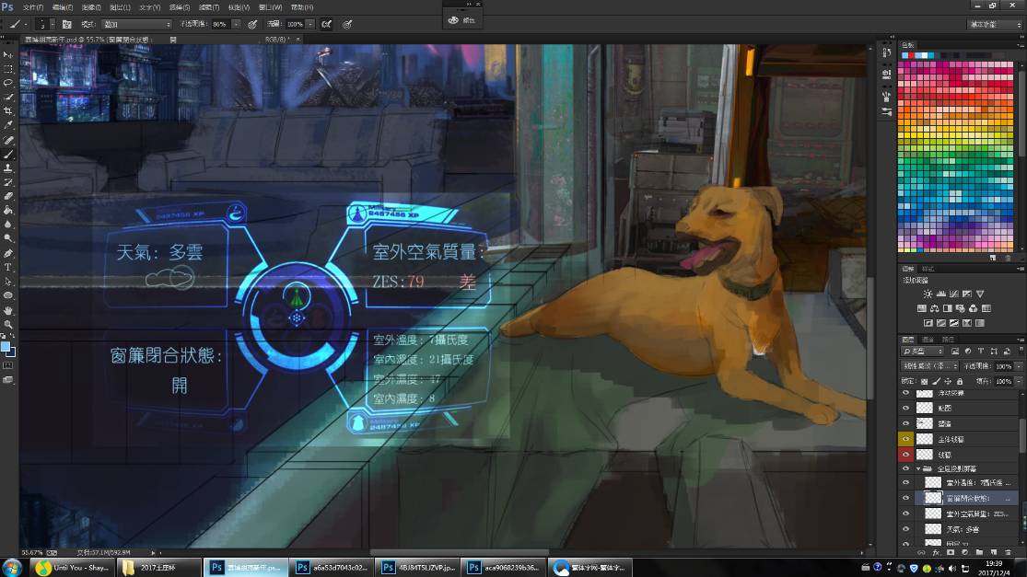The width and height of the screenshot is (1027, 577).
Task: Open the brush blending mode dropdown
Action: tap(137, 24)
